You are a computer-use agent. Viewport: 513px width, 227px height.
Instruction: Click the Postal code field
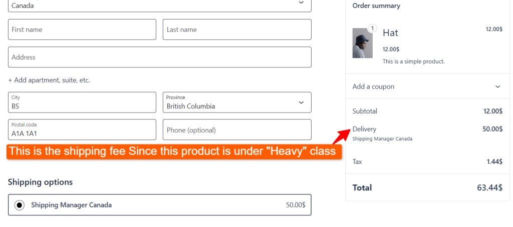[82, 130]
